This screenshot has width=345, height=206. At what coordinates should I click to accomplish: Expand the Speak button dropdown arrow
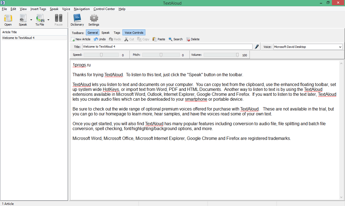click(31, 20)
